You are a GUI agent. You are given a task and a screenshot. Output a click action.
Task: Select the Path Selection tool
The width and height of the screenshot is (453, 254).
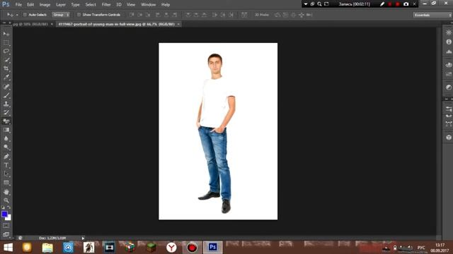coord(6,174)
